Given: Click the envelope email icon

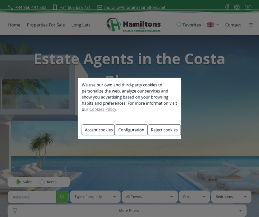Looking at the screenshot, I should [99, 8].
